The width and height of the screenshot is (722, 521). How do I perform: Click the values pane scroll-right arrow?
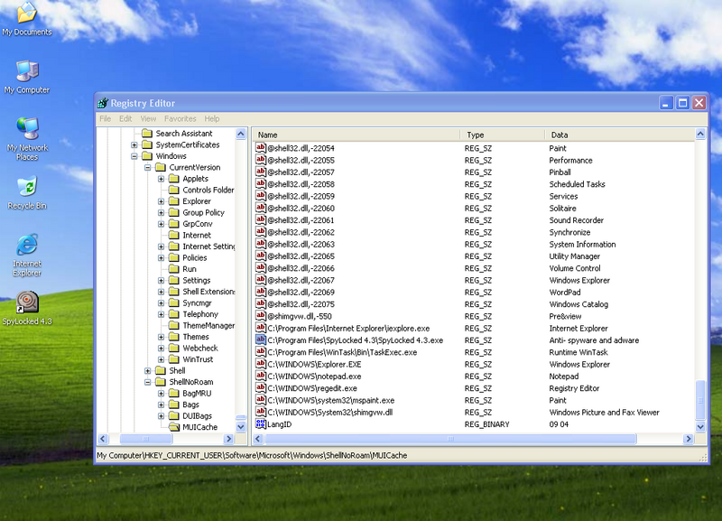point(689,439)
